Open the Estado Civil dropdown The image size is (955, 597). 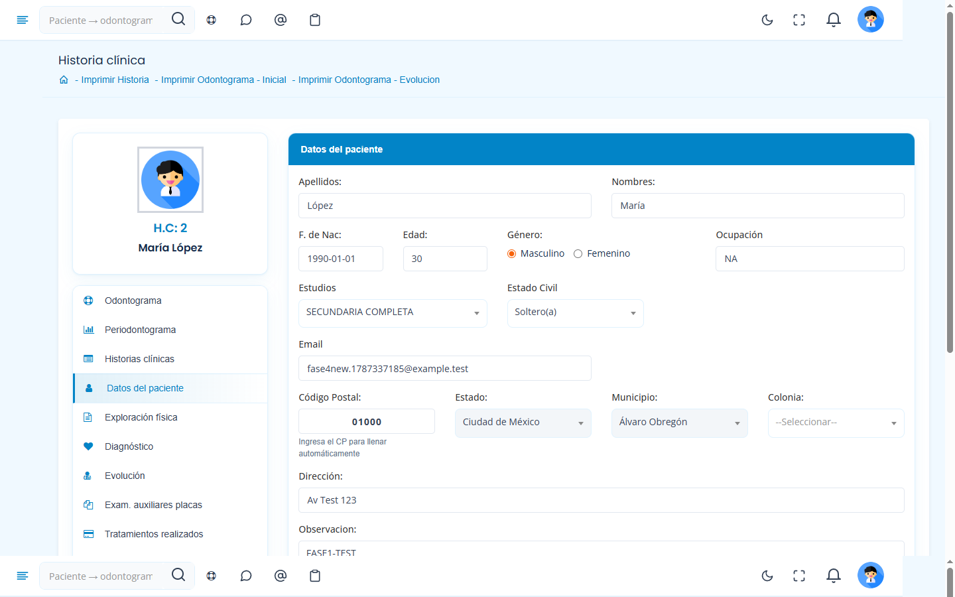[575, 313]
